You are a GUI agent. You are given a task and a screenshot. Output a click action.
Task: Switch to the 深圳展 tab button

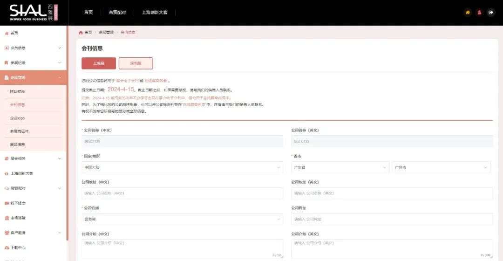point(136,63)
